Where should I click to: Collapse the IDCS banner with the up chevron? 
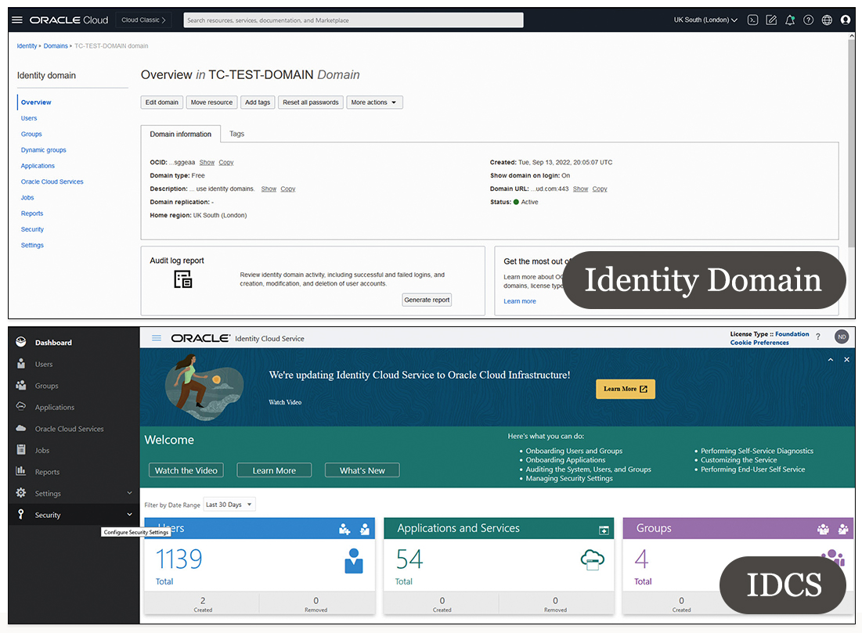point(831,359)
